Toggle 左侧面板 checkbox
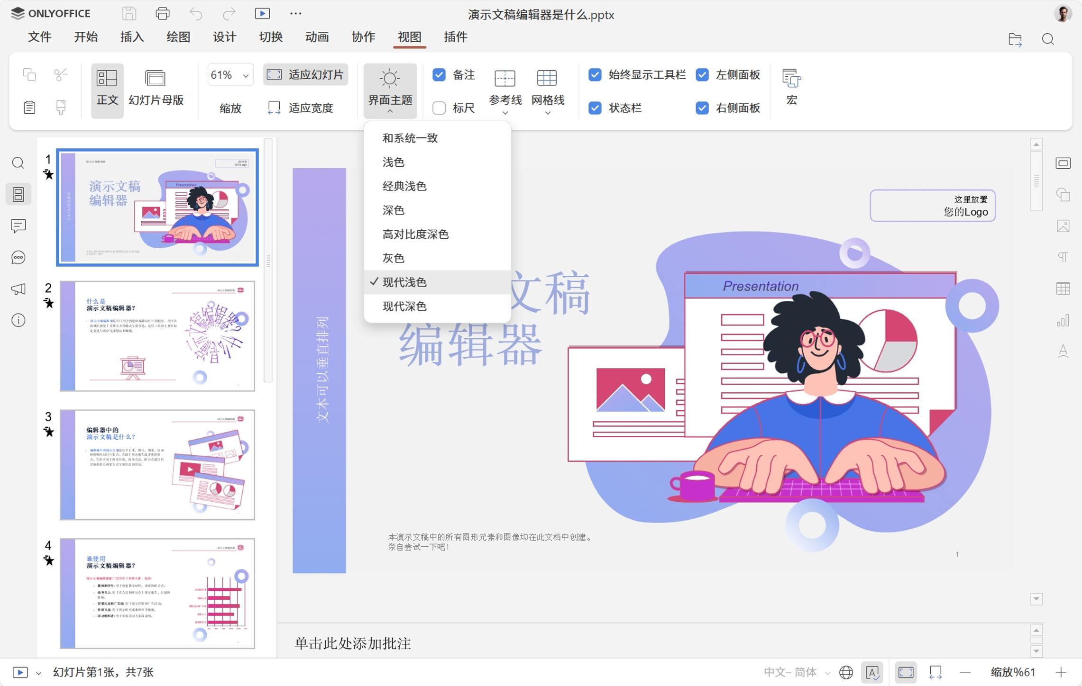 point(702,75)
